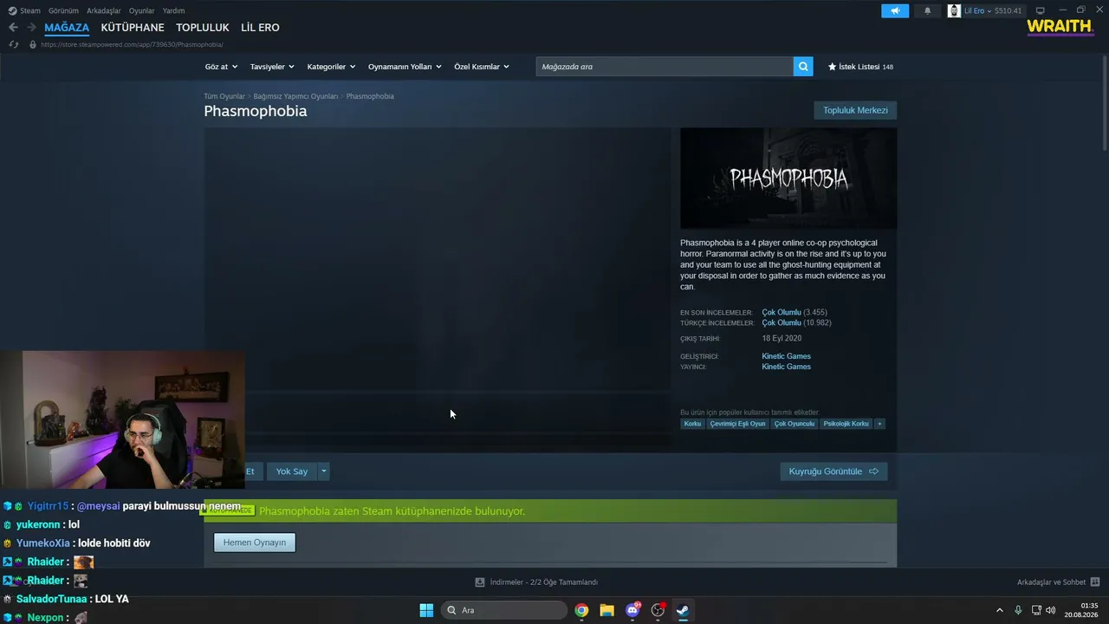Click the Phasmophobia header capsule image

(788, 179)
